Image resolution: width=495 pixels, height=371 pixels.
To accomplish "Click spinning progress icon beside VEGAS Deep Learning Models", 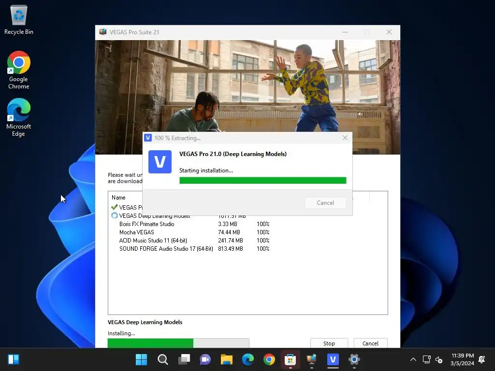I will pyautogui.click(x=114, y=216).
